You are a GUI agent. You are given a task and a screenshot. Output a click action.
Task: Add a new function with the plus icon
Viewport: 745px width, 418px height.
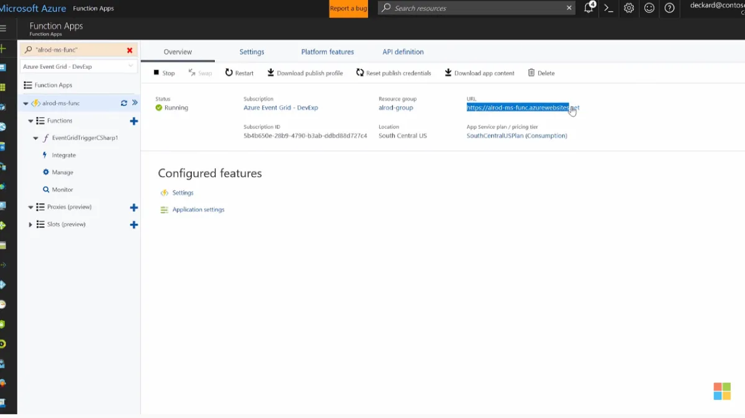(133, 121)
